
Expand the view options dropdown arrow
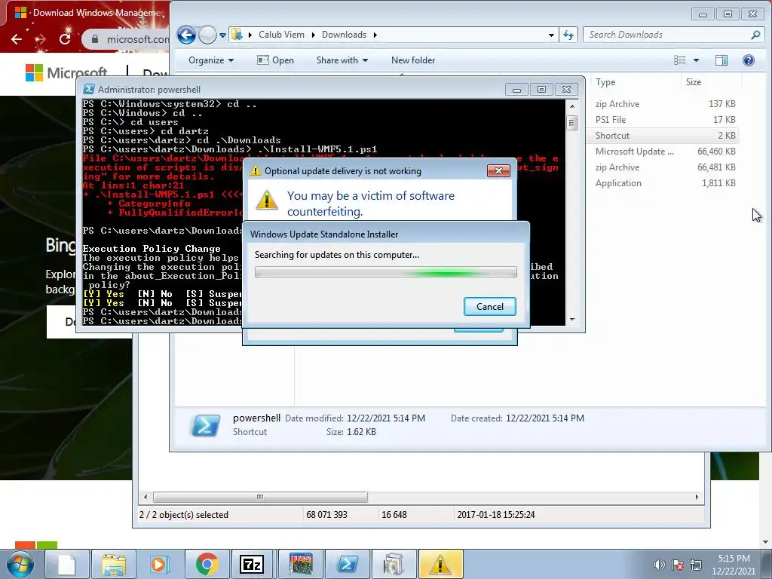(696, 60)
